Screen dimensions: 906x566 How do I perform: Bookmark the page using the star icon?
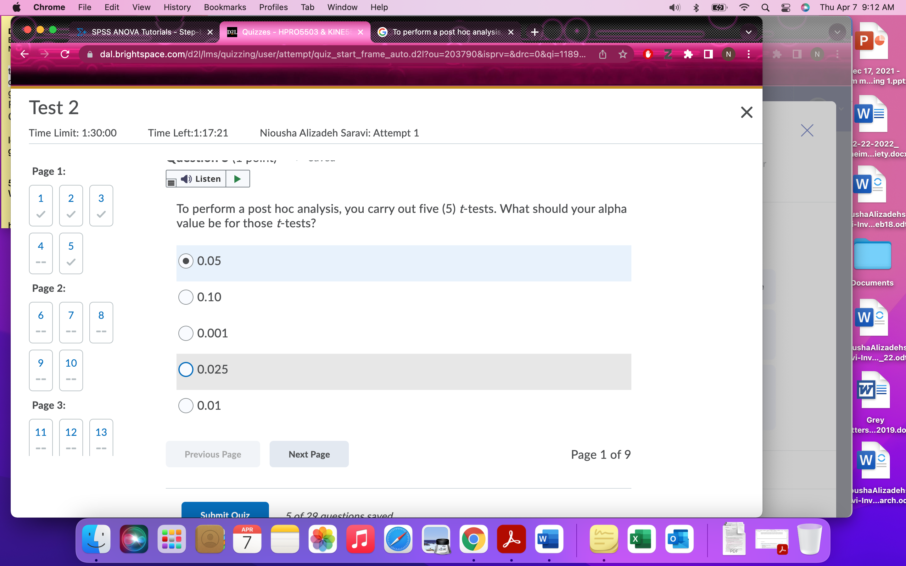(623, 54)
